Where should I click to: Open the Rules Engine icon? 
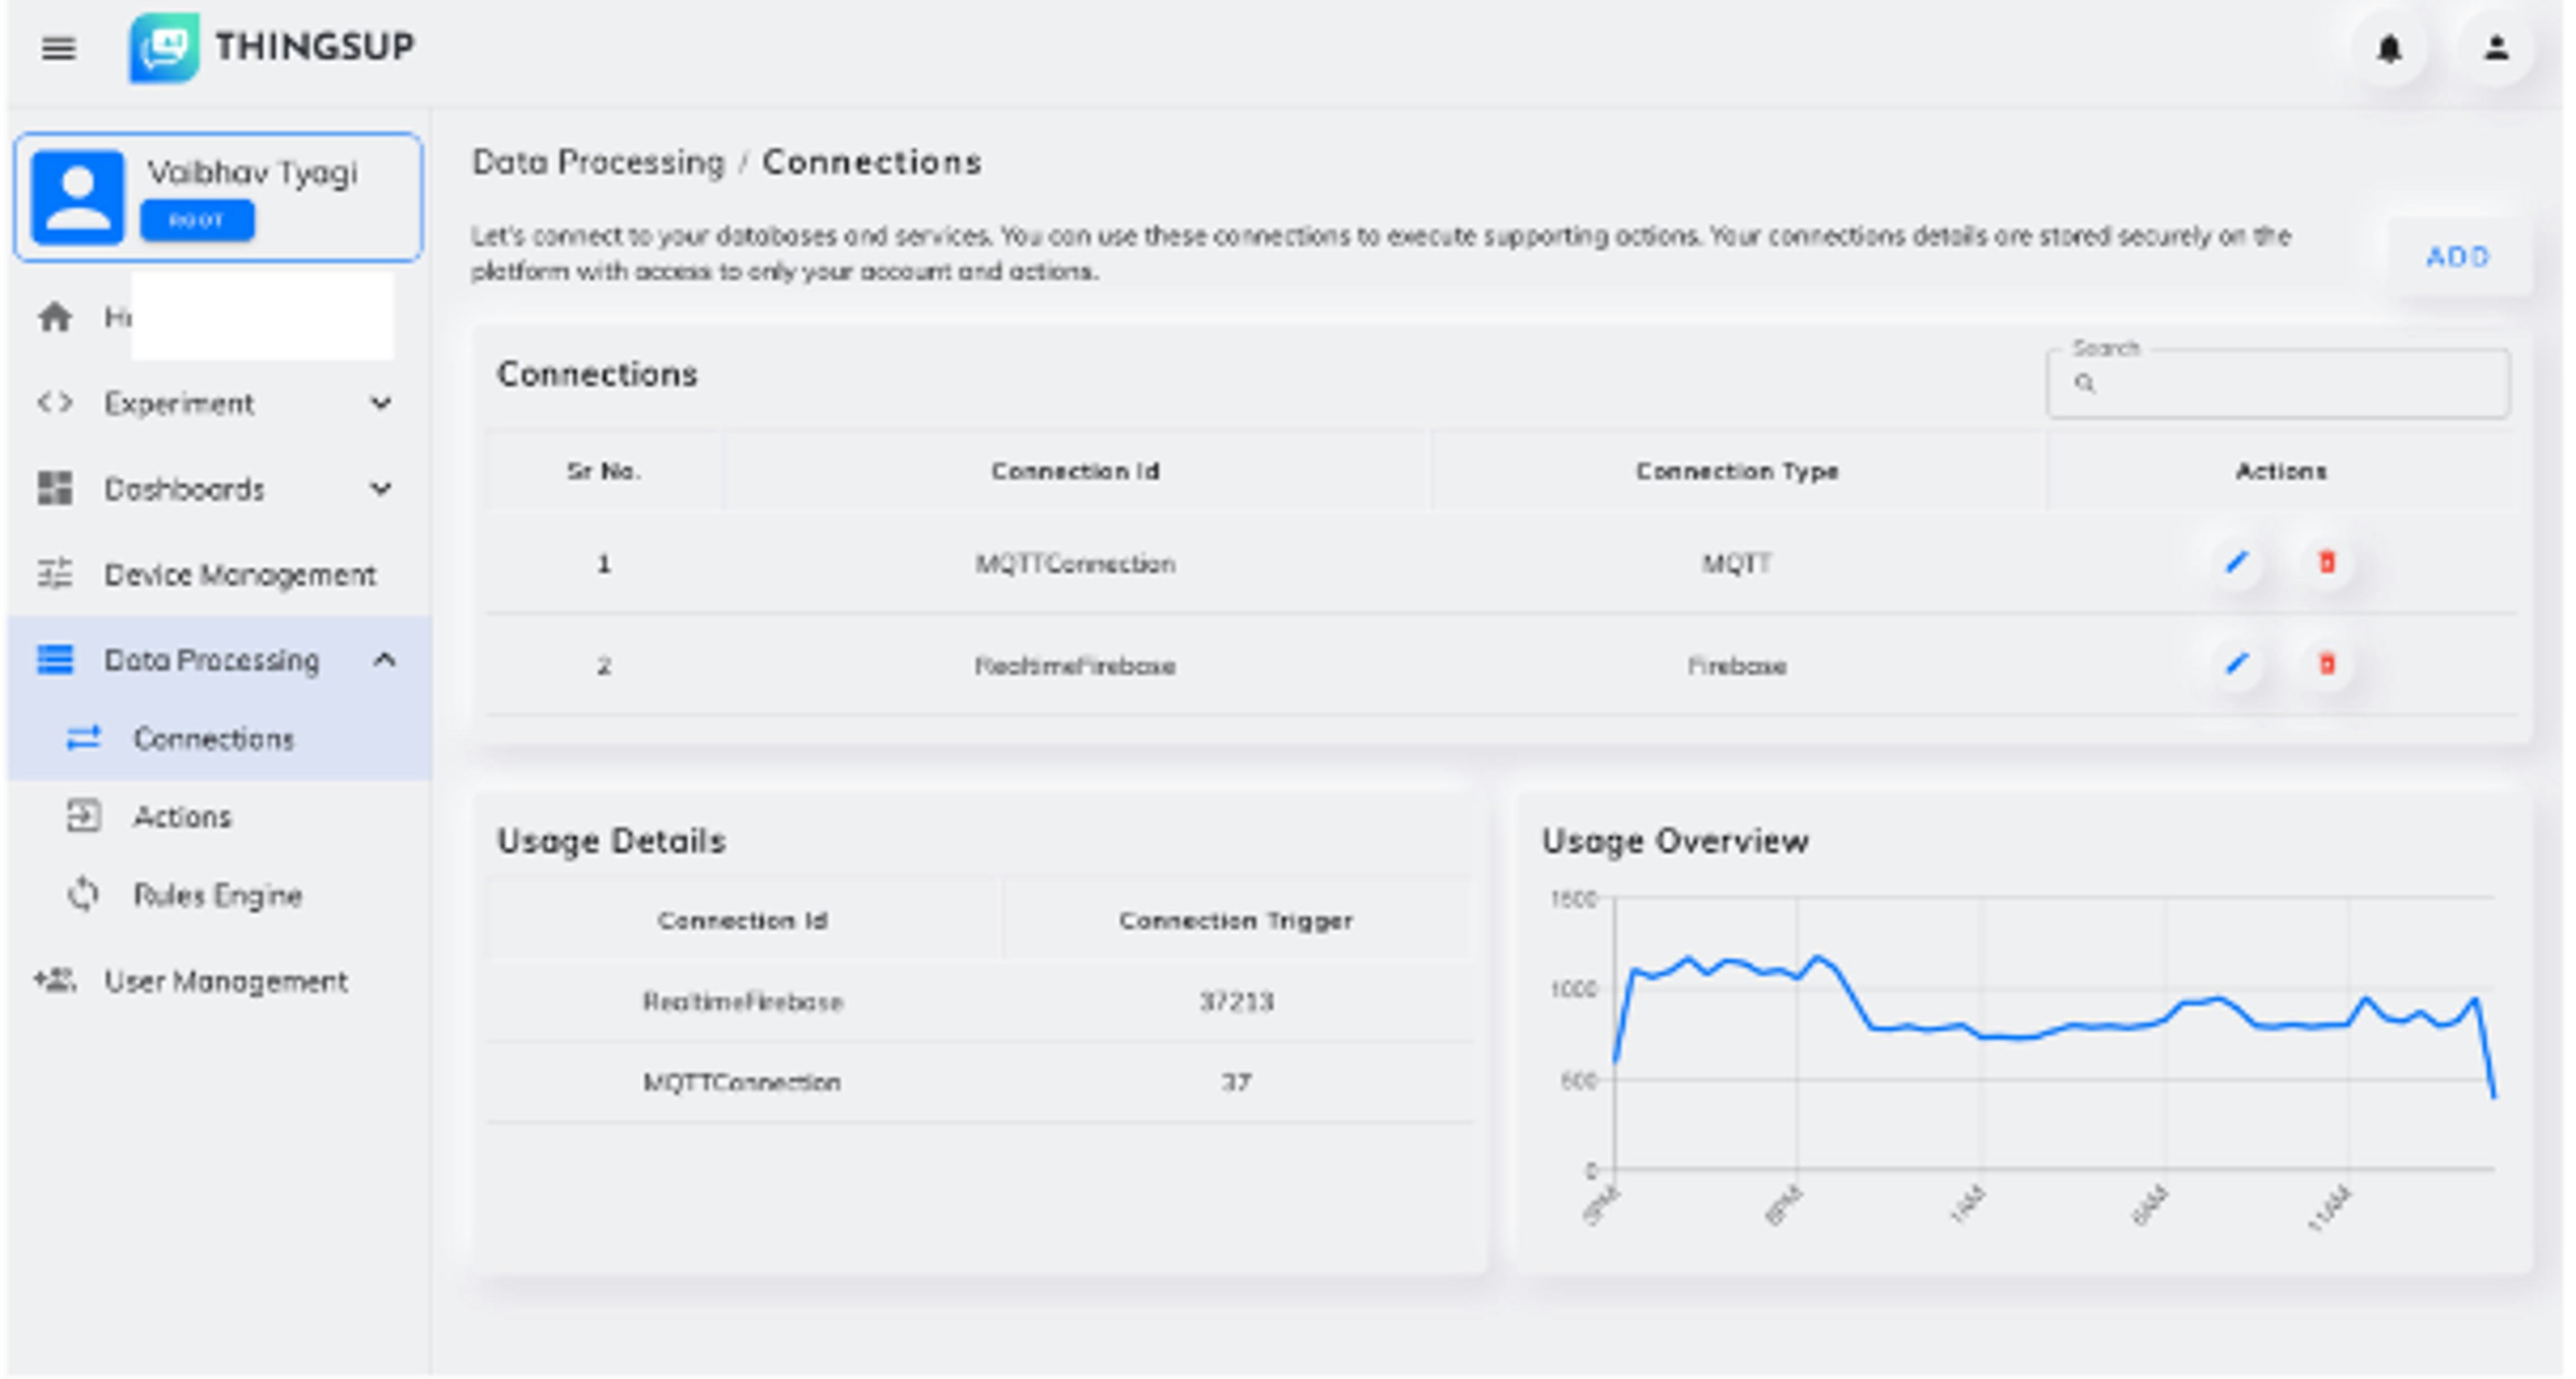[x=84, y=894]
